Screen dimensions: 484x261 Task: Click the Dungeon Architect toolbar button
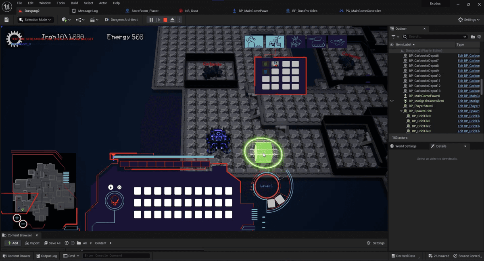tap(121, 20)
